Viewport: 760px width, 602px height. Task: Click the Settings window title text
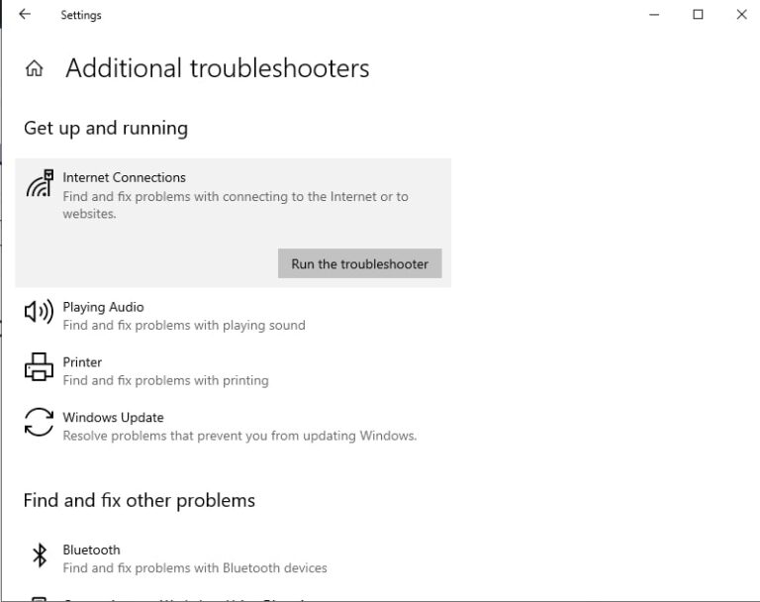pos(81,15)
